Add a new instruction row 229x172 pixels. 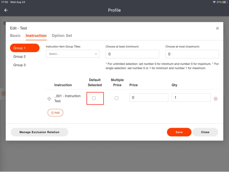[x=55, y=113]
